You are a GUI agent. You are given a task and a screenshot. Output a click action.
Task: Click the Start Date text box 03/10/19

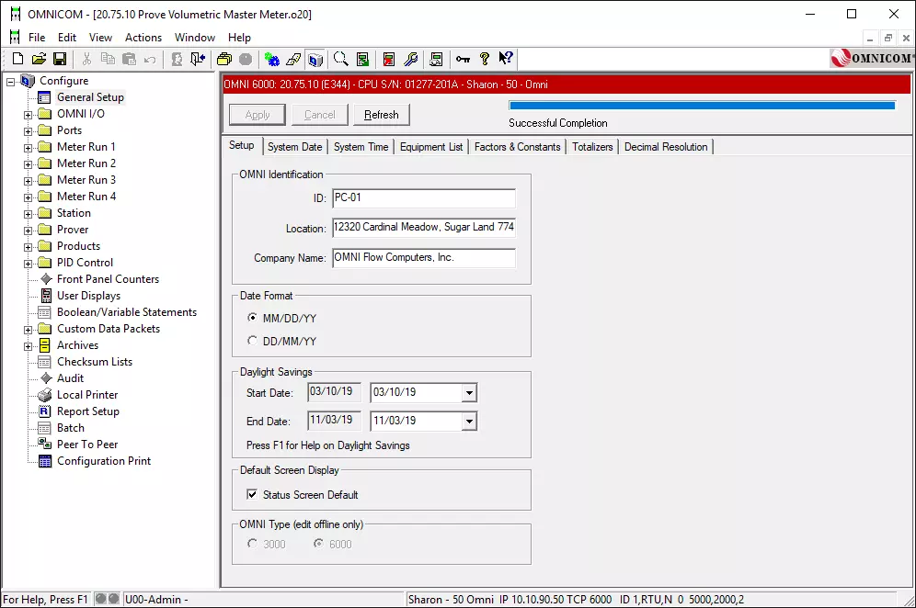(x=334, y=392)
